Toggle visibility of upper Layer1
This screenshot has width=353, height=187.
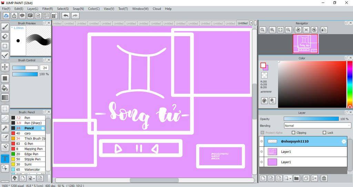[x=262, y=151]
